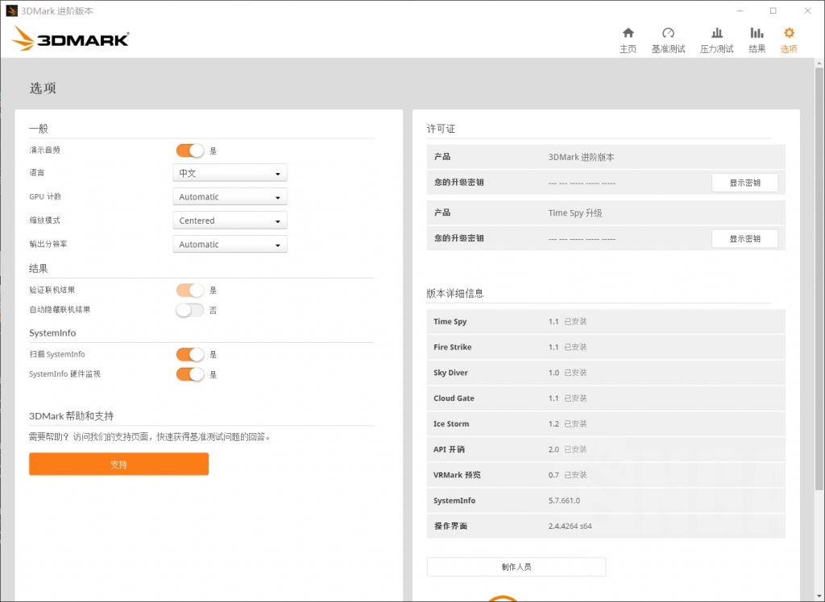
Task: Turn off 扫描 SystemInfo
Action: click(189, 354)
